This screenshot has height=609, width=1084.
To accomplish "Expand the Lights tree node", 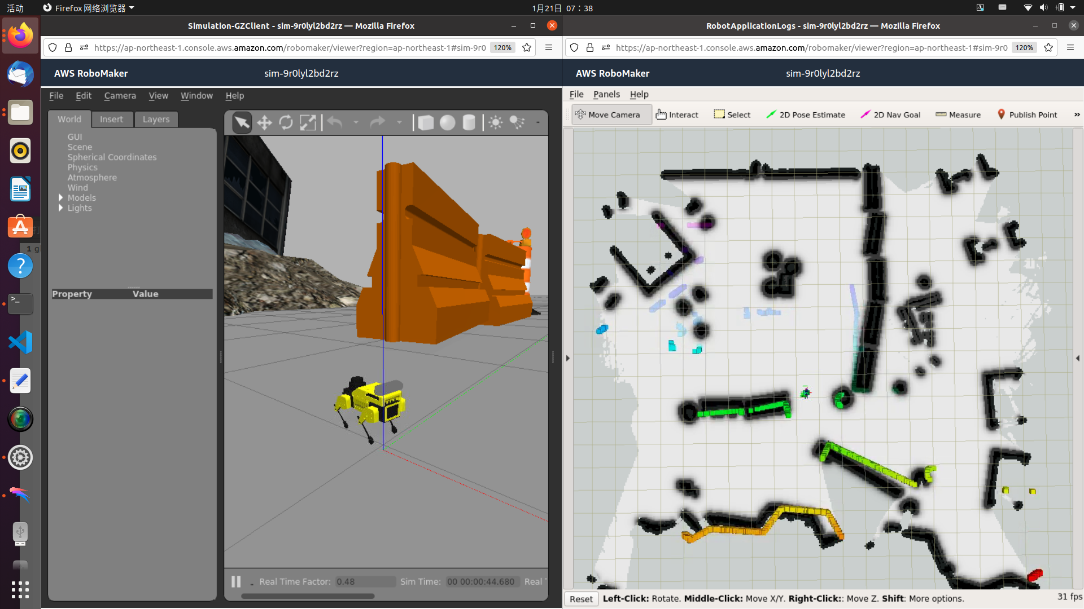I will 60,208.
